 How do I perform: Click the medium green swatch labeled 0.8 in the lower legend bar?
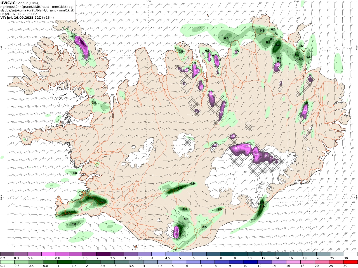tap(50, 262)
